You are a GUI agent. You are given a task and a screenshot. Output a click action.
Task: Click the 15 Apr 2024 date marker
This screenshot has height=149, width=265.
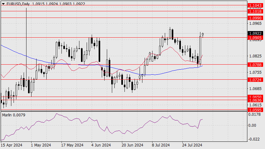coord(11,145)
